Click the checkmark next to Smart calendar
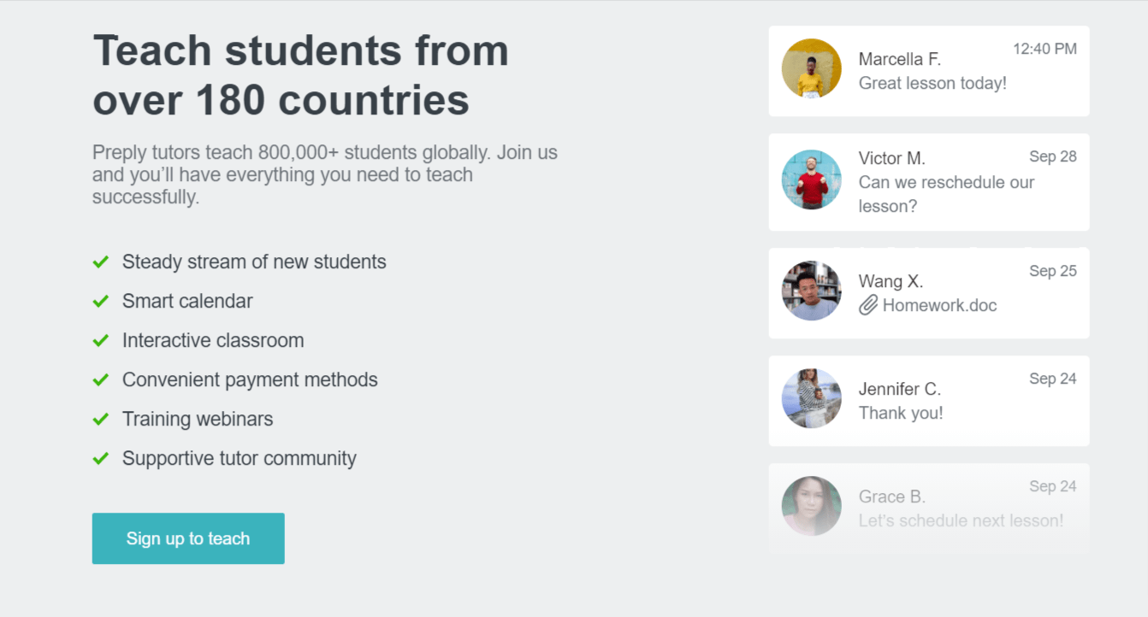Screen dimensions: 1148x617 point(101,301)
